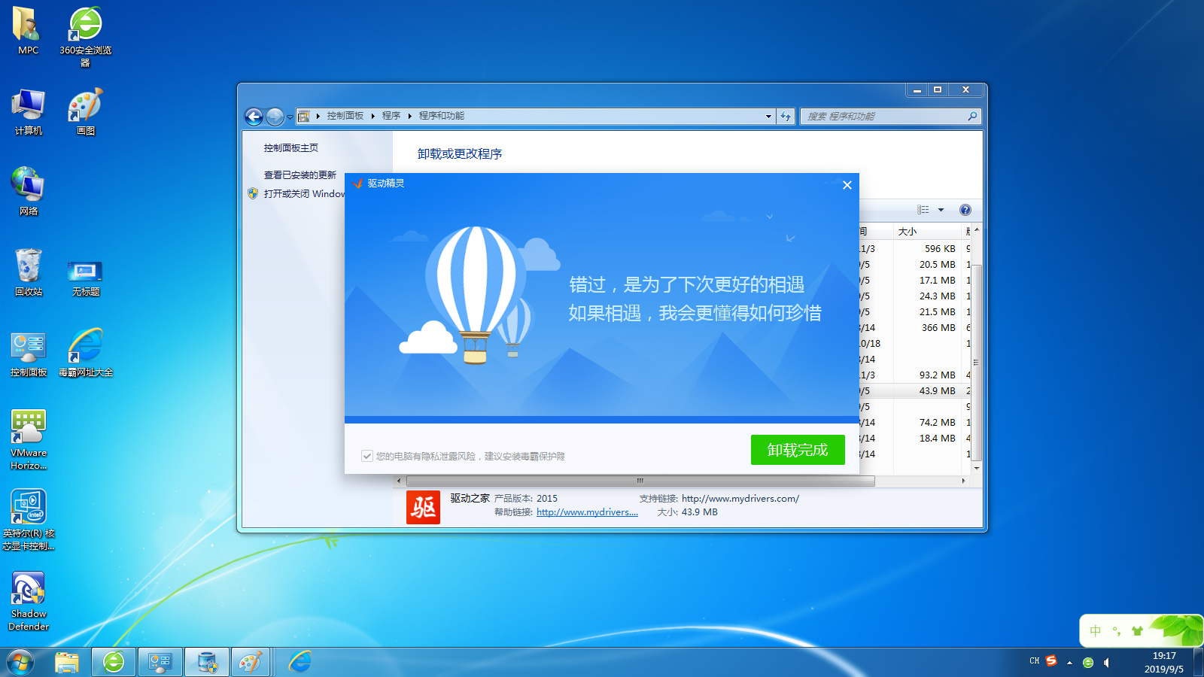Select the 计算机 desktop icon

point(29,112)
